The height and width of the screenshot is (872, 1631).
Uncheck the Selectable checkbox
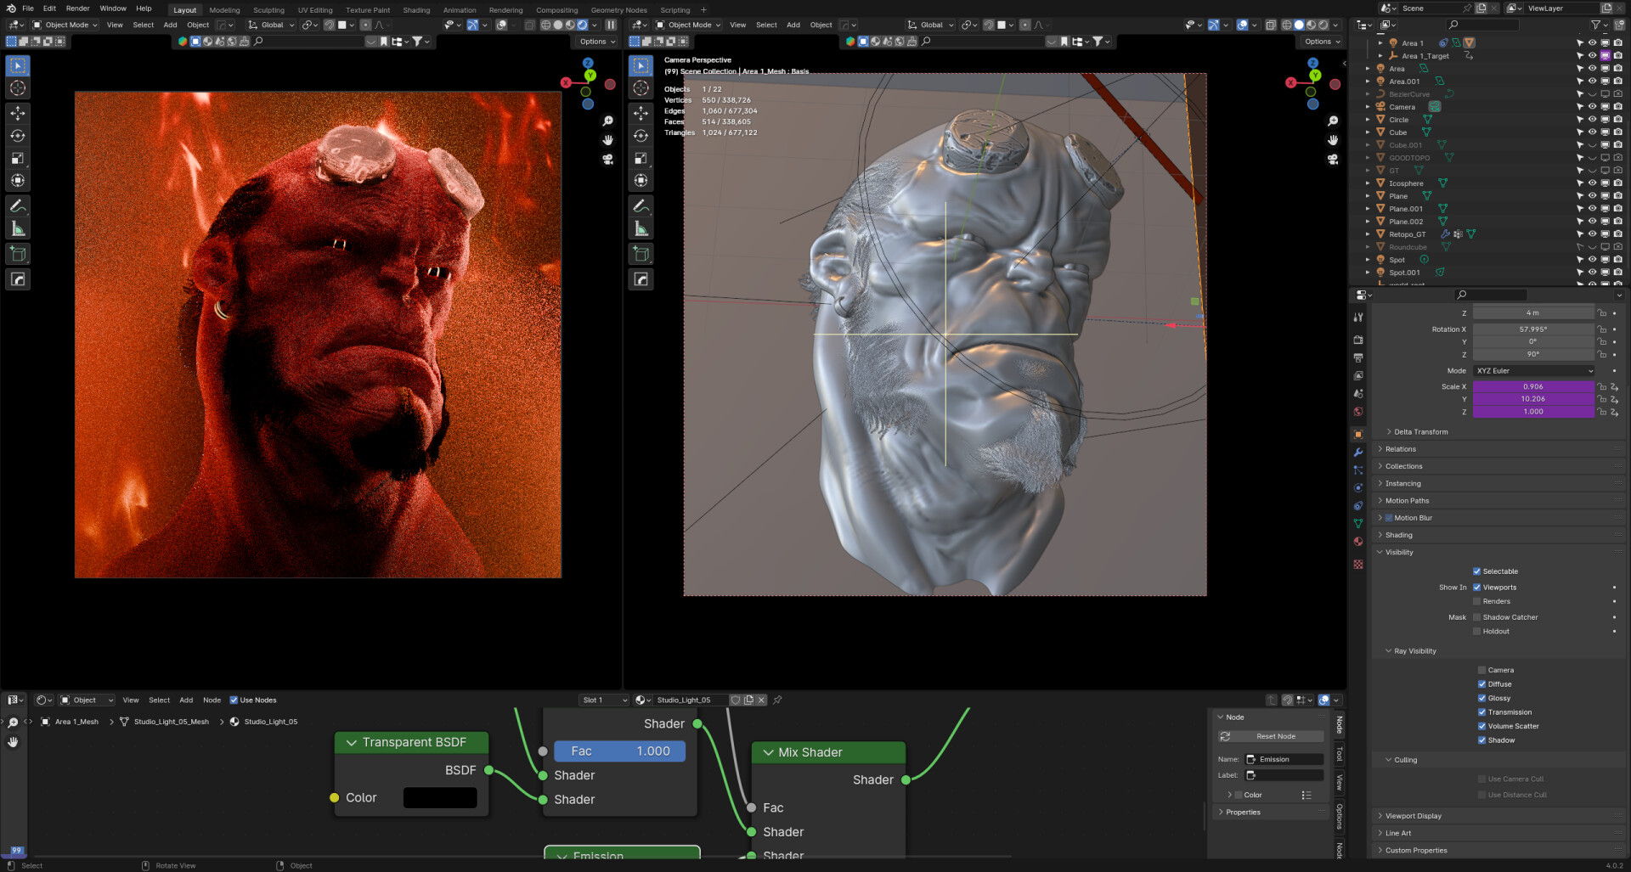pos(1477,571)
